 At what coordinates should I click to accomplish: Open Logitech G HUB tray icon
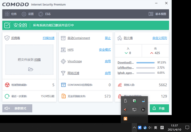click(x=143, y=110)
